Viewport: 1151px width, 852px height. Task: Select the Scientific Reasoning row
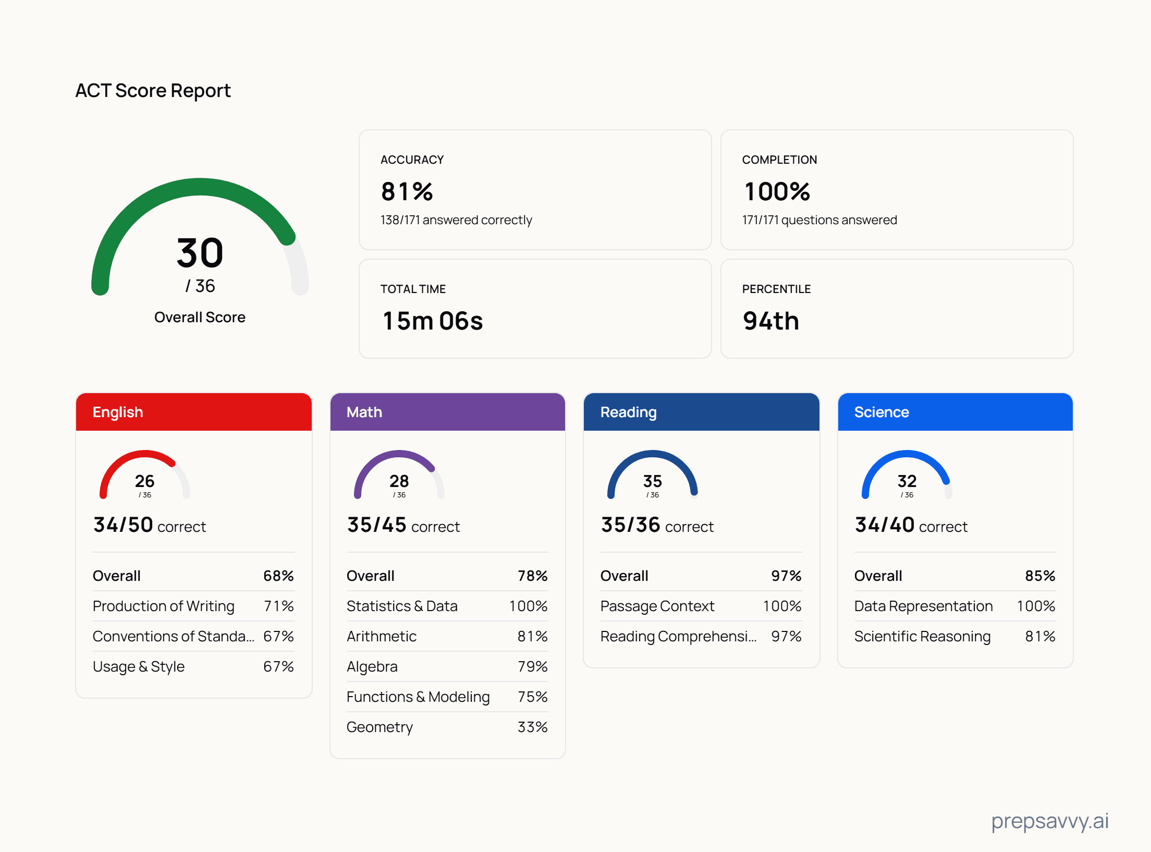click(956, 636)
